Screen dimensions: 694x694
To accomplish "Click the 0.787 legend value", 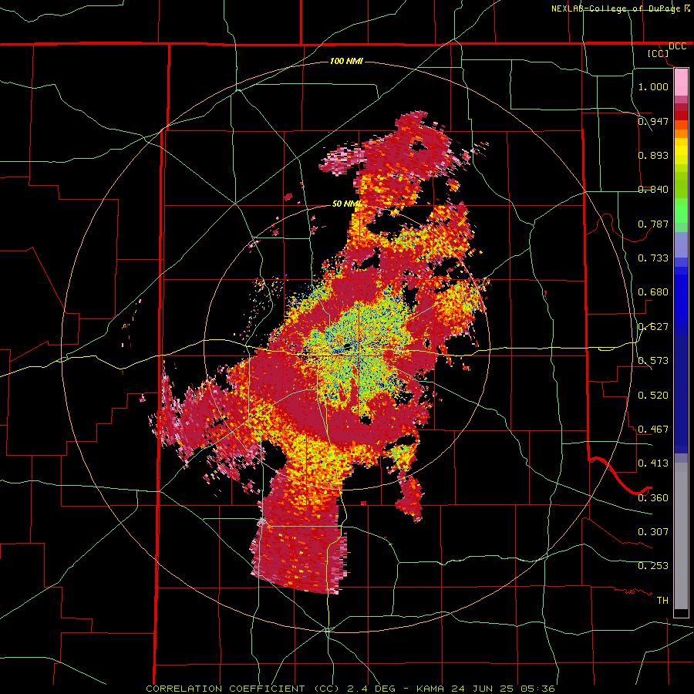I will tap(653, 224).
